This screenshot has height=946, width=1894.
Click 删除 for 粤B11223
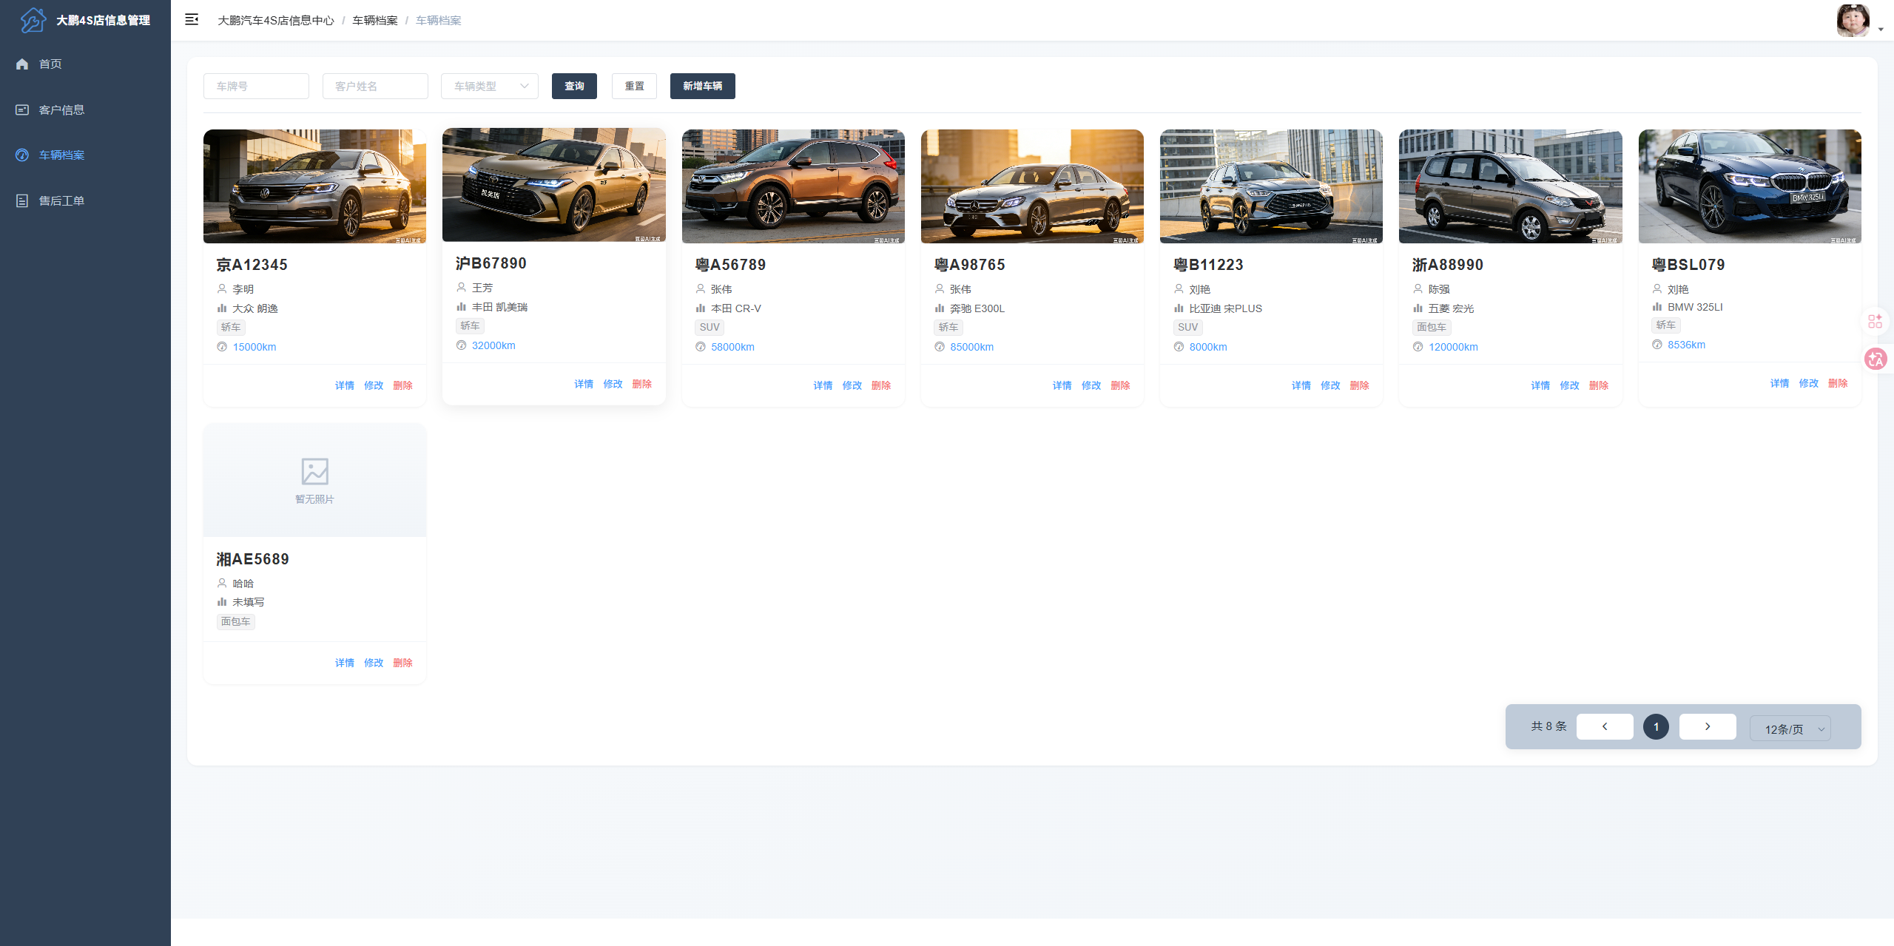click(1359, 385)
